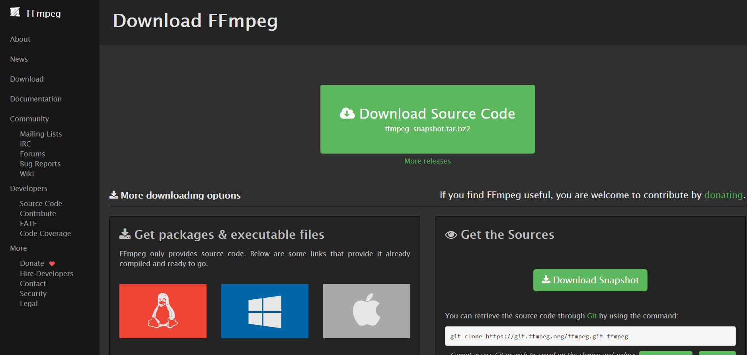
Task: Open Code Coverage under Developers
Action: point(45,234)
